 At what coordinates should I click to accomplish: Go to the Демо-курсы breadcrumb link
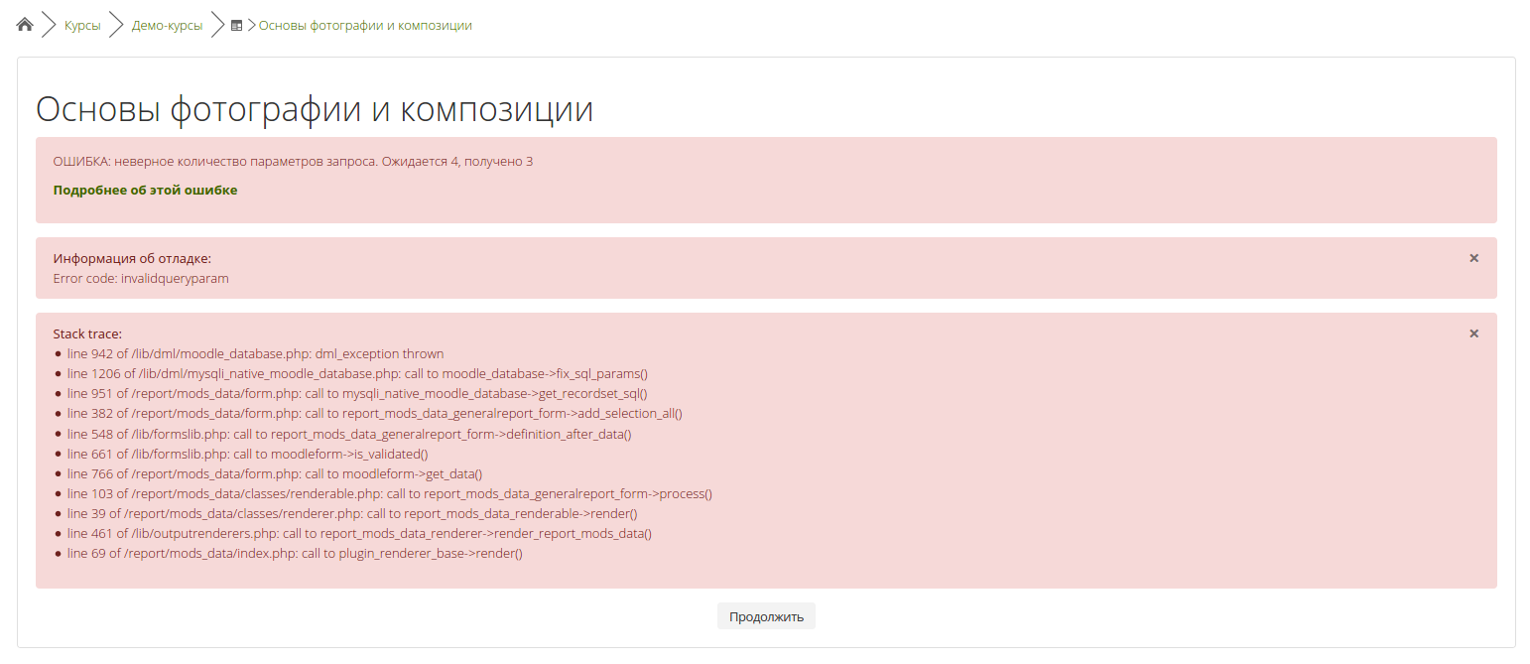(x=167, y=26)
